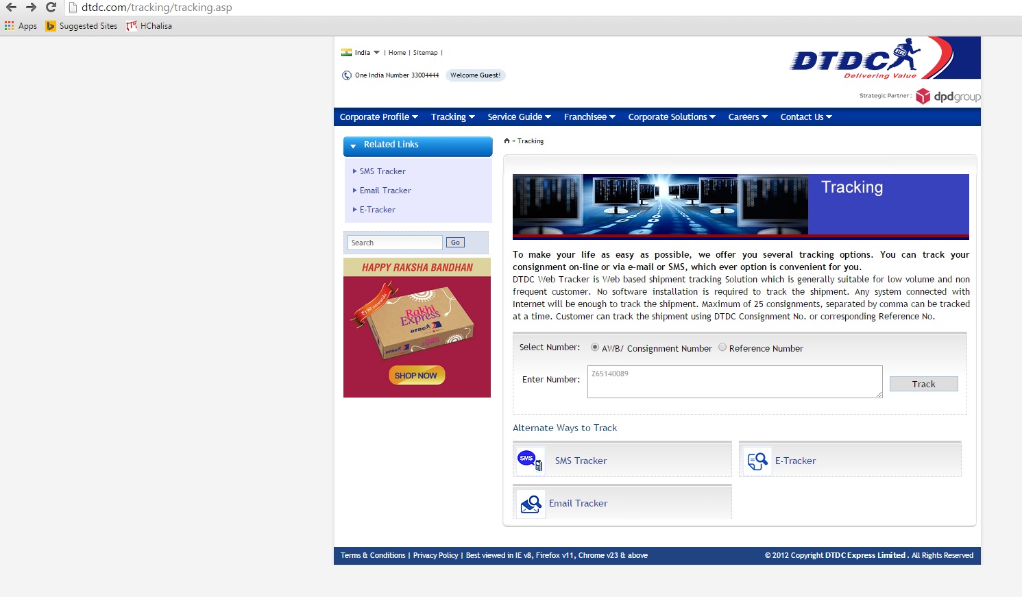This screenshot has height=597, width=1022.
Task: Collapse the Related Links panel
Action: (x=353, y=145)
